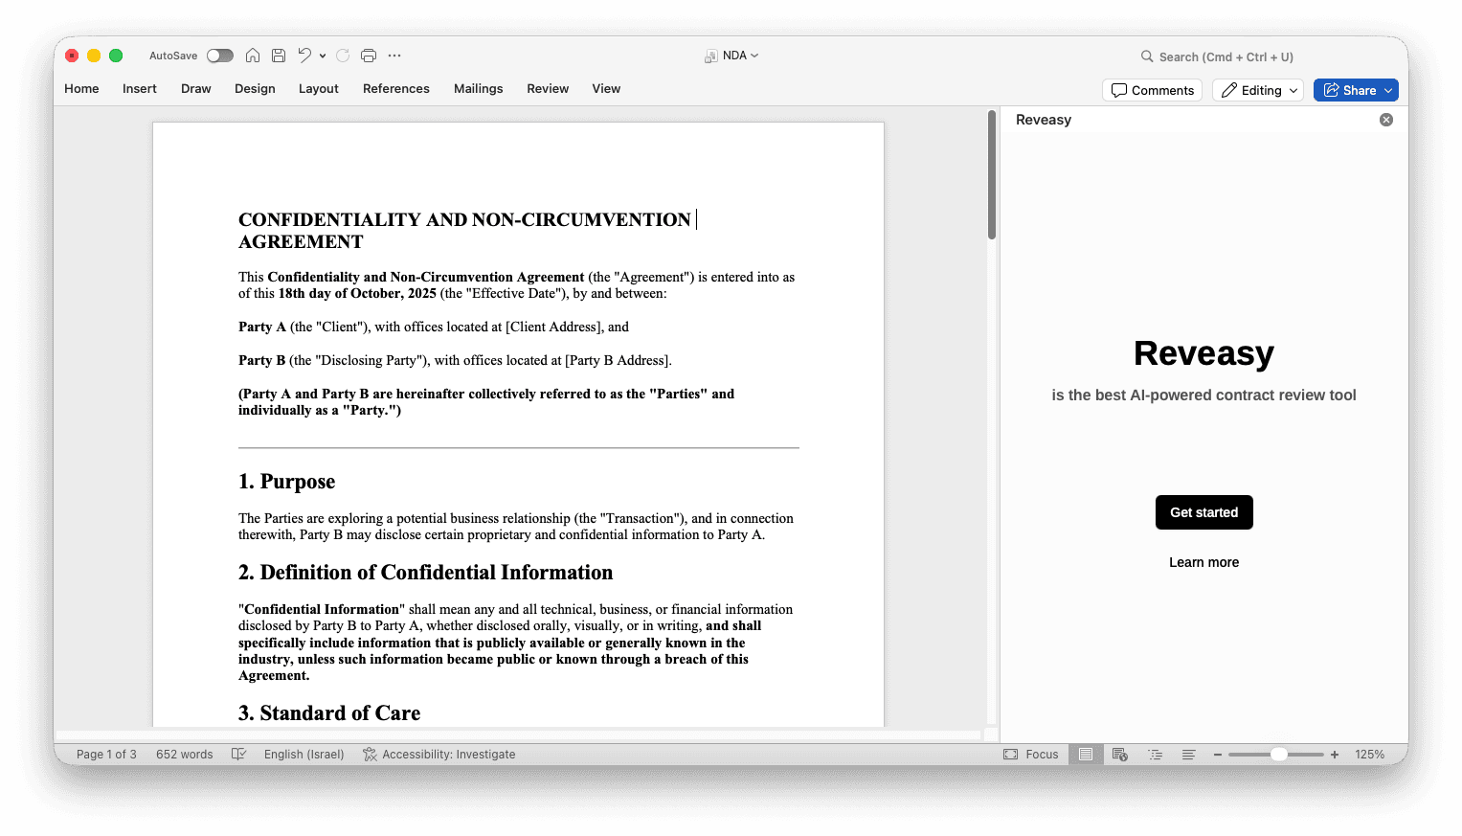
Task: Undo the last action
Action: (x=304, y=56)
